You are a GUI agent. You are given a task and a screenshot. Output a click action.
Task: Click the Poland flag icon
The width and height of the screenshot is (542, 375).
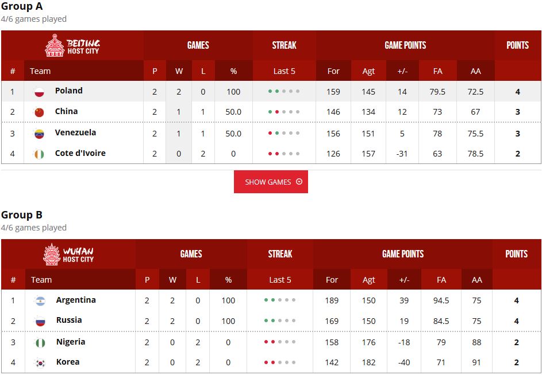pyautogui.click(x=40, y=92)
